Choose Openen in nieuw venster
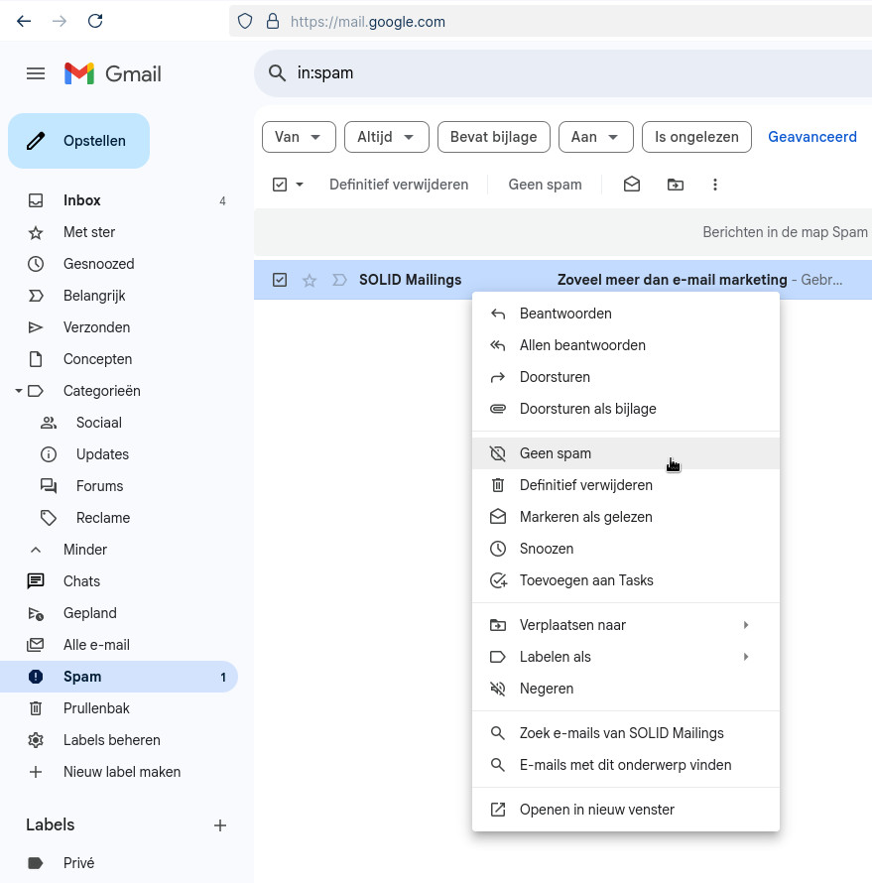The height and width of the screenshot is (883, 872). [625, 810]
